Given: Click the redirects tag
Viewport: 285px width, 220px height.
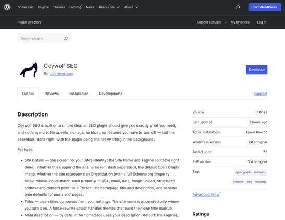Looking at the screenshot, I should (260, 172).
